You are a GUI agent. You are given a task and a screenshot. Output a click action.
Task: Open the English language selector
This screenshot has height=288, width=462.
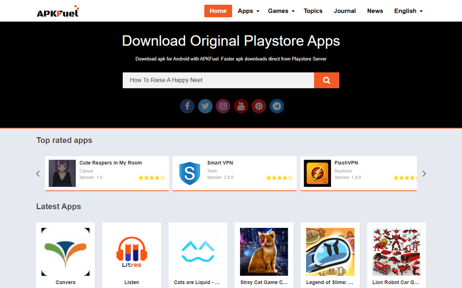click(x=409, y=11)
